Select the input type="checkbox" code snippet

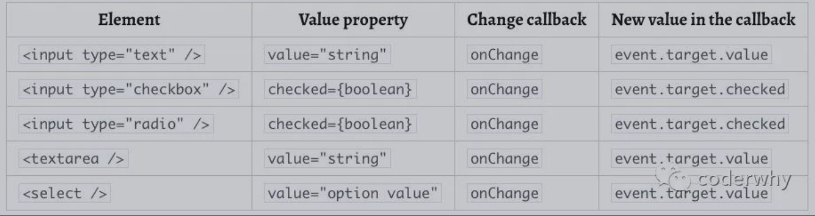(129, 89)
